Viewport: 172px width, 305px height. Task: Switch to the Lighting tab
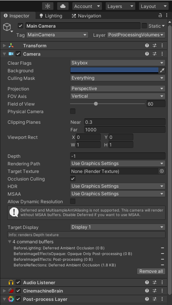click(51, 16)
